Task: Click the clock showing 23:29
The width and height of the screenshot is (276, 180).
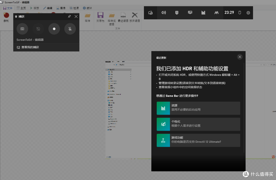Action: 229,13
